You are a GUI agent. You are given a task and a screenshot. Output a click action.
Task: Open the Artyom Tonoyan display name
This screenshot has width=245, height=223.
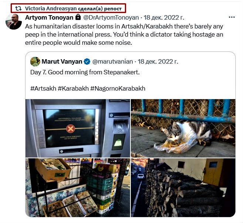[x=49, y=17]
